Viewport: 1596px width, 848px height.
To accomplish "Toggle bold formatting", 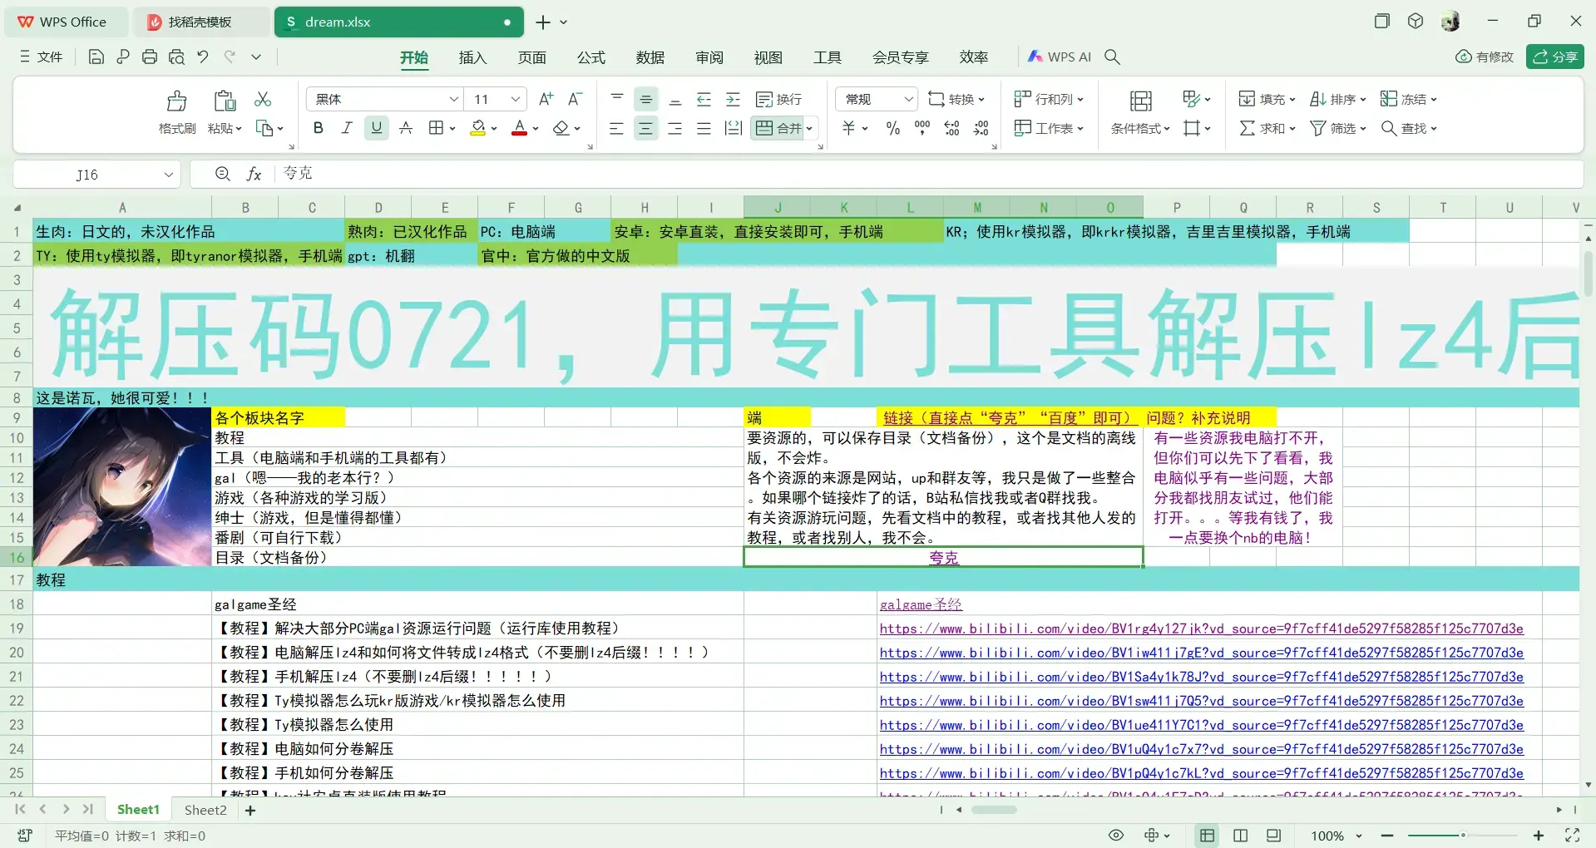I will coord(318,128).
